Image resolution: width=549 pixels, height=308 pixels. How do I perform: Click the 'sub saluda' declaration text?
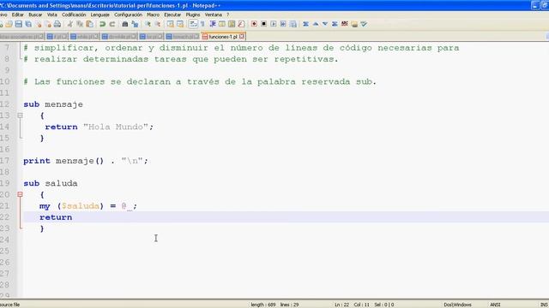tap(51, 183)
